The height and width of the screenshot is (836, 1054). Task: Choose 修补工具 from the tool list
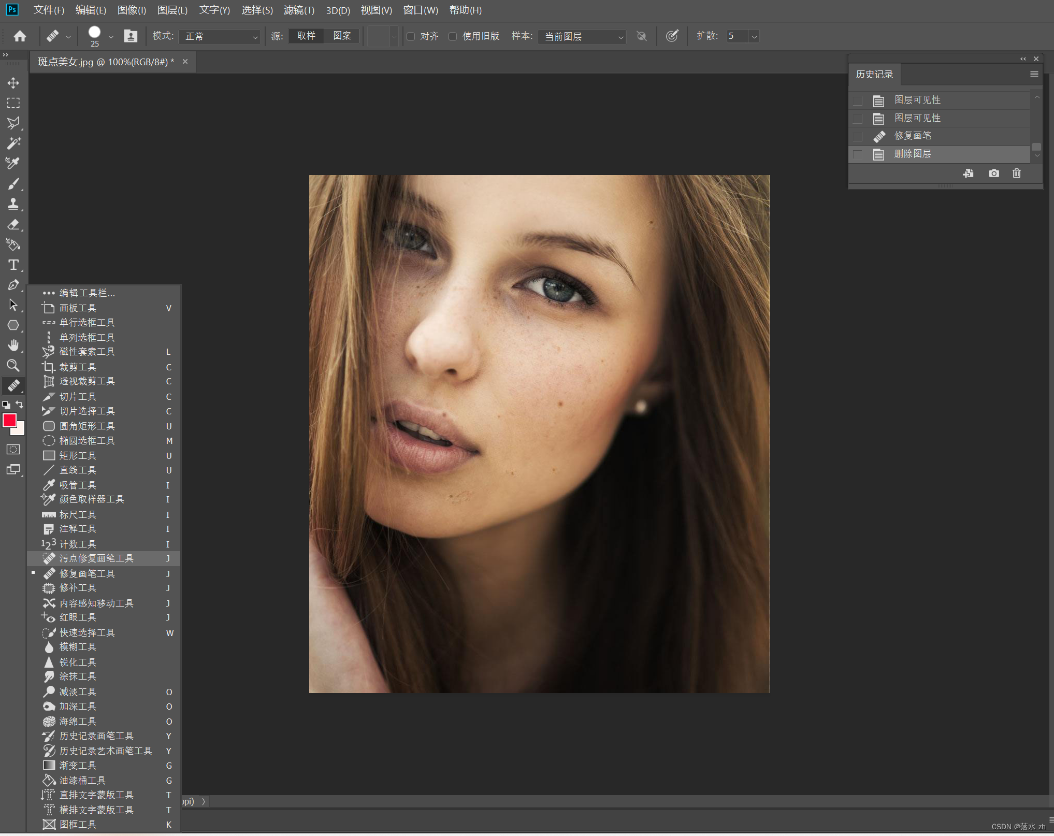coord(78,588)
